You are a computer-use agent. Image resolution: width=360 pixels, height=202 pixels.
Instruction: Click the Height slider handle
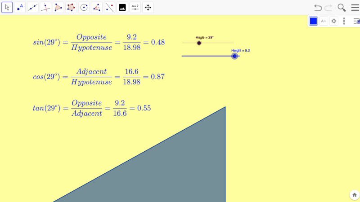point(234,56)
